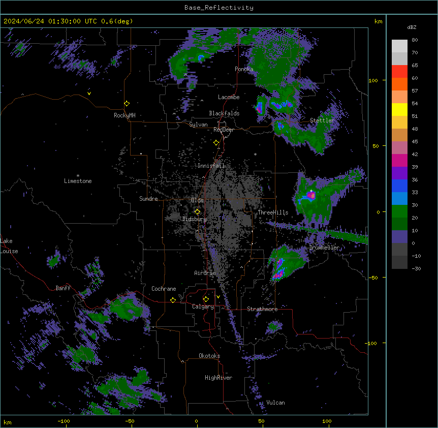
Task: Select the Cochrane city label
Action: pos(164,289)
